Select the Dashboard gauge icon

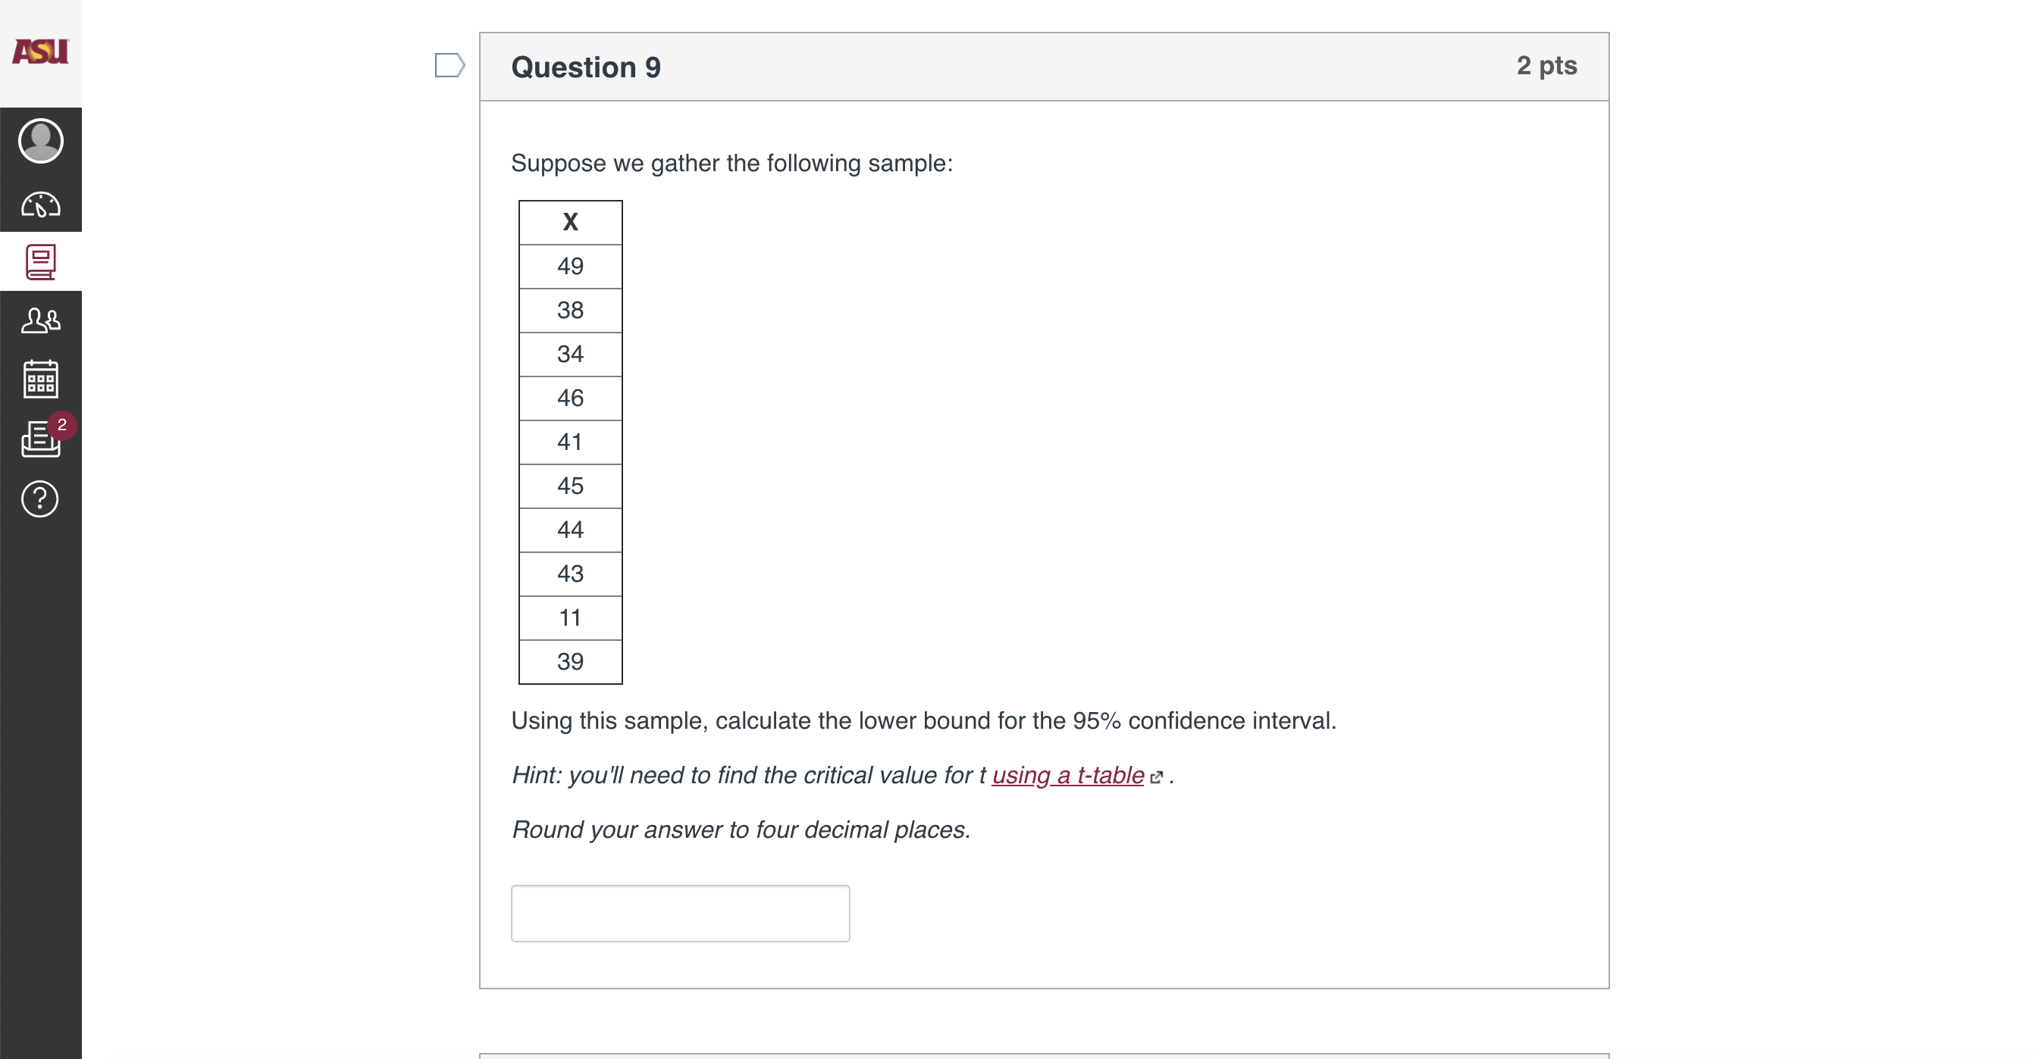pos(40,205)
